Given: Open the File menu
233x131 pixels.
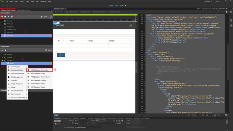Looking at the screenshot, I should click(x=7, y=2).
